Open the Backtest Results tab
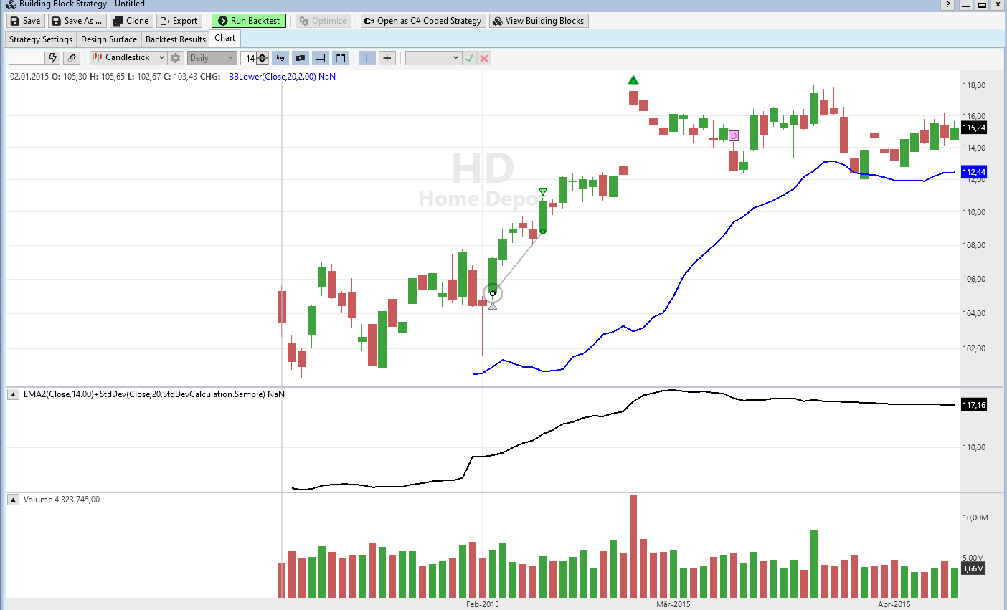The height and width of the screenshot is (610, 1007). tap(176, 39)
